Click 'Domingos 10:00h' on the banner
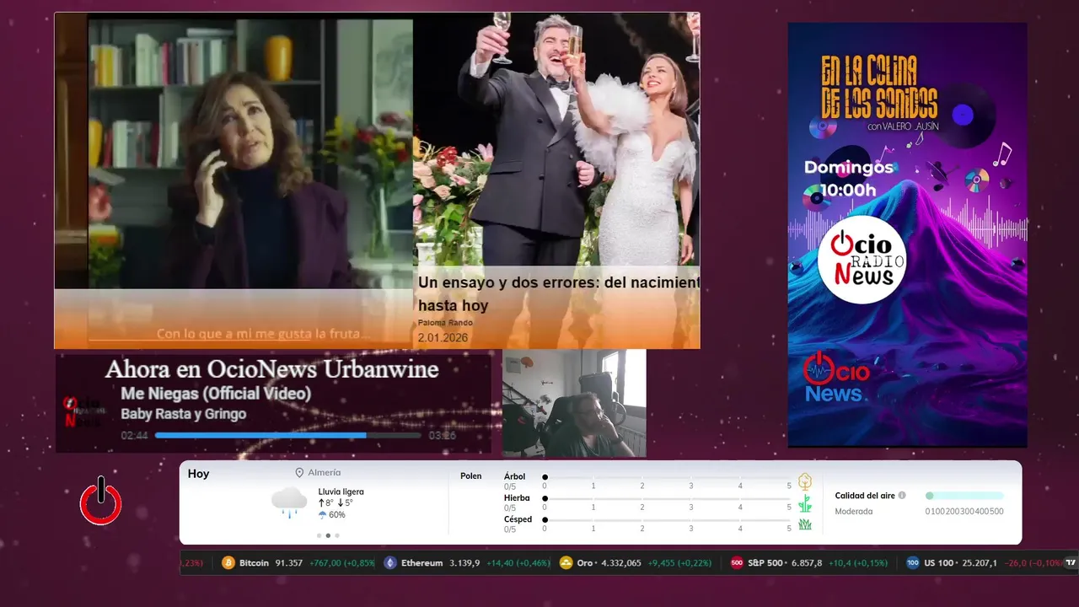 848,179
